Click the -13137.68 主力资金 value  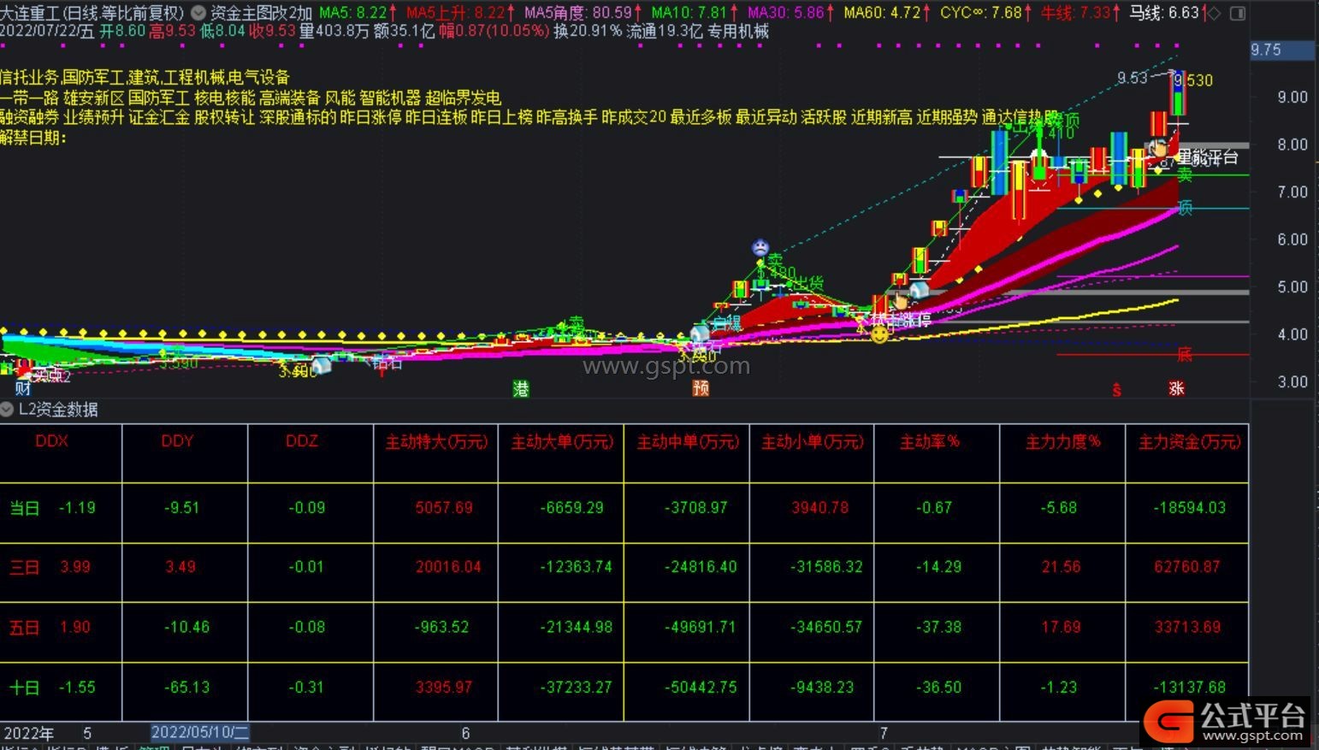pyautogui.click(x=1190, y=688)
